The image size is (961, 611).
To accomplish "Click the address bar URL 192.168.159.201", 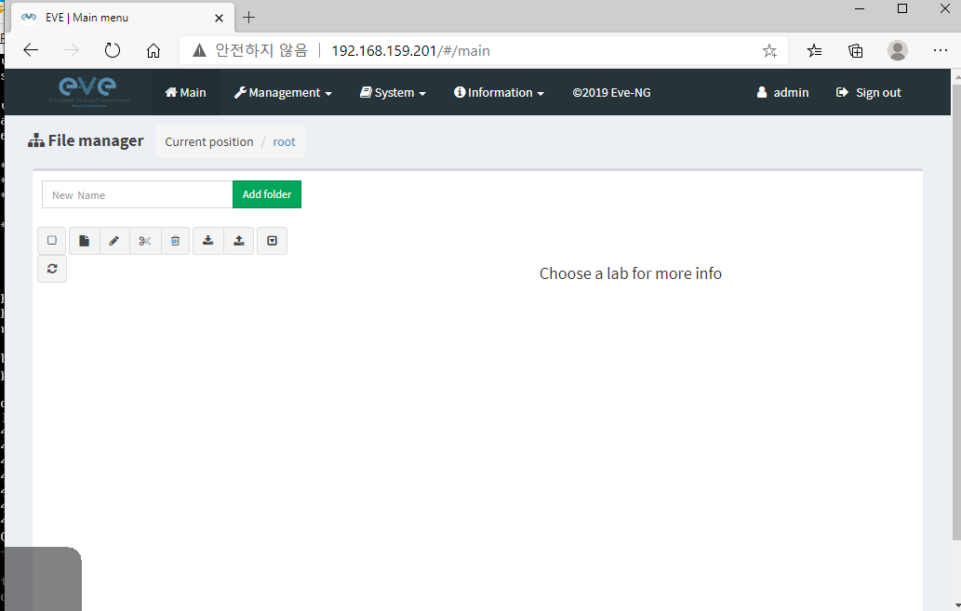I will tap(410, 50).
